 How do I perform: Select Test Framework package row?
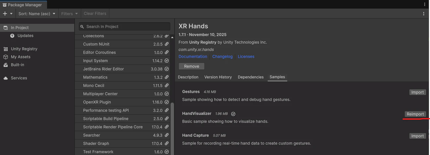click(122, 151)
